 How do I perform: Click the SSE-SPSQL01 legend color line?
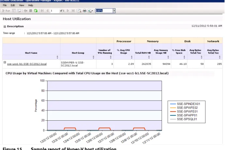[173, 119]
